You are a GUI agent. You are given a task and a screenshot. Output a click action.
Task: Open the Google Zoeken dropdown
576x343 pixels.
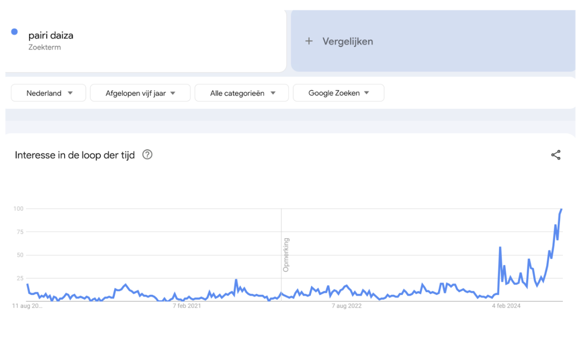339,93
